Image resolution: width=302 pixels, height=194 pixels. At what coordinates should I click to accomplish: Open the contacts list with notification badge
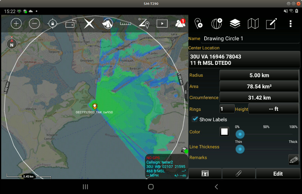click(x=180, y=23)
